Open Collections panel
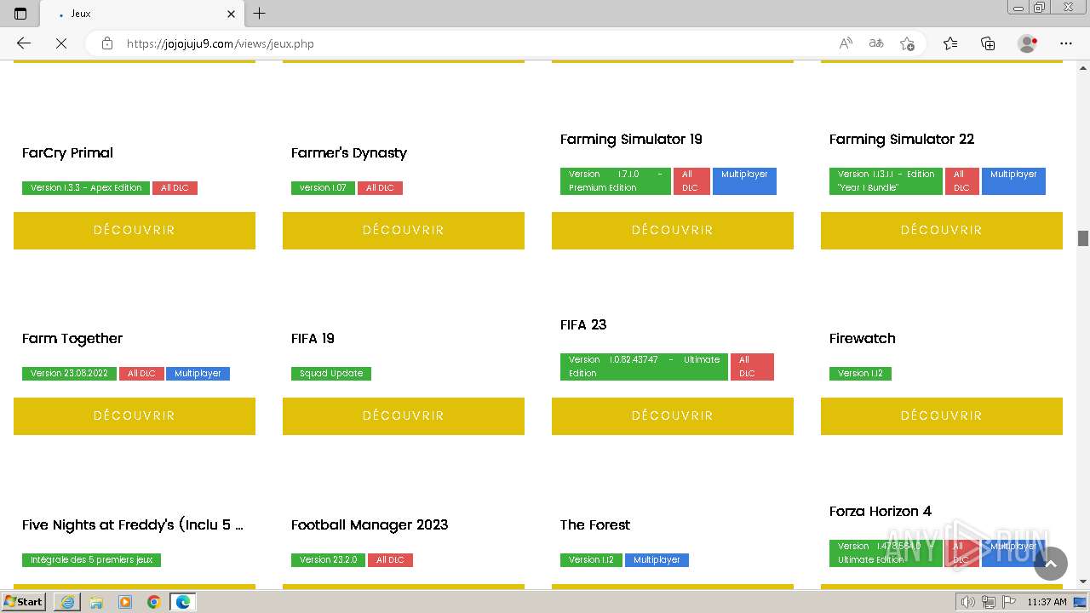The height and width of the screenshot is (613, 1090). tap(988, 43)
